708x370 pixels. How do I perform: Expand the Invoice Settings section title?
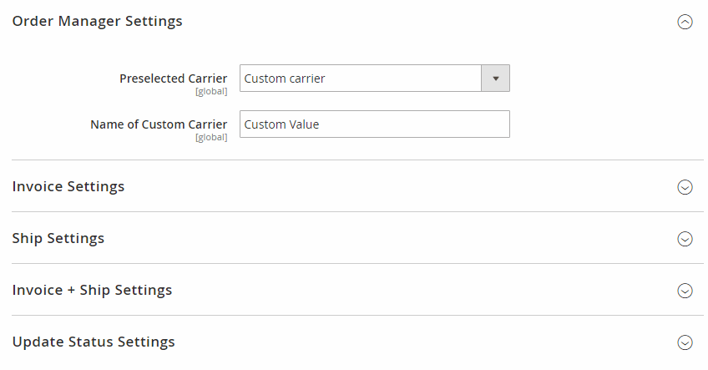[x=68, y=186]
